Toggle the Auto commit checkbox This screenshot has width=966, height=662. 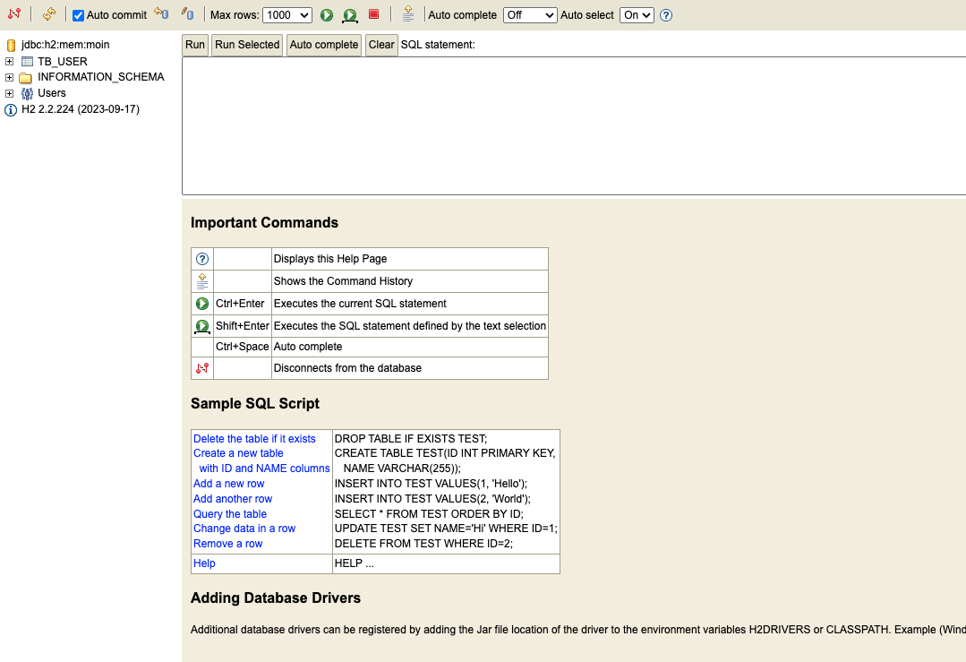[x=78, y=15]
